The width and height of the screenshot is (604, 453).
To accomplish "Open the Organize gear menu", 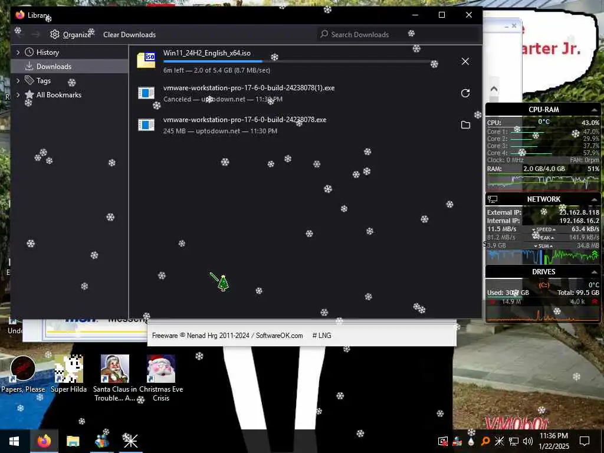I will click(x=71, y=35).
